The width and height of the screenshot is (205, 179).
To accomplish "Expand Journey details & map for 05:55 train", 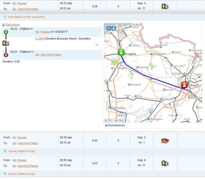I will point(21,174).
